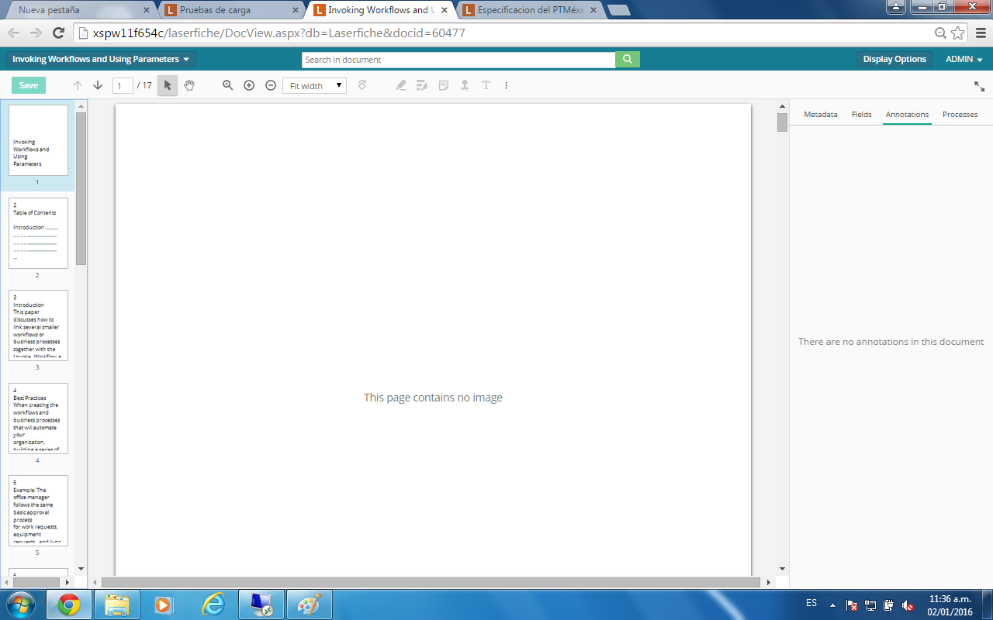Click the Search in document field

pos(458,60)
